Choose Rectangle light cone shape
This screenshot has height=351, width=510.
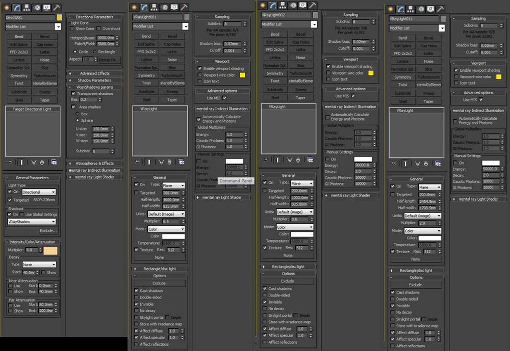(95, 51)
